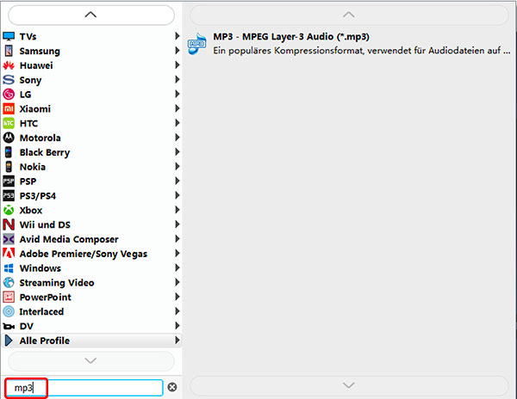Select the Interlaced category label

click(x=41, y=311)
